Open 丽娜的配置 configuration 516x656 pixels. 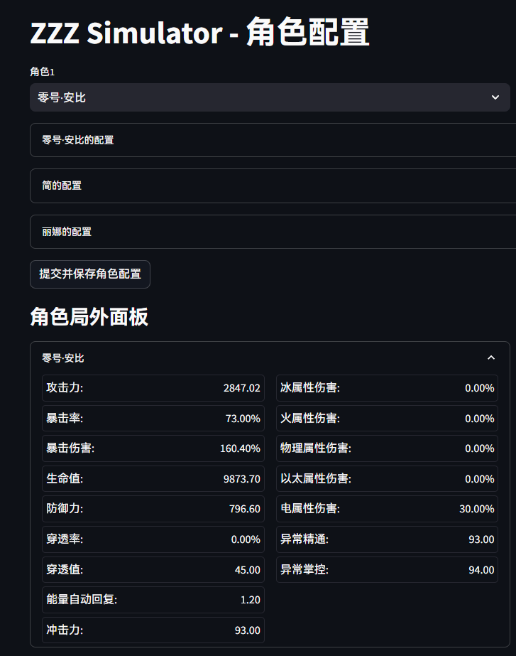(270, 232)
